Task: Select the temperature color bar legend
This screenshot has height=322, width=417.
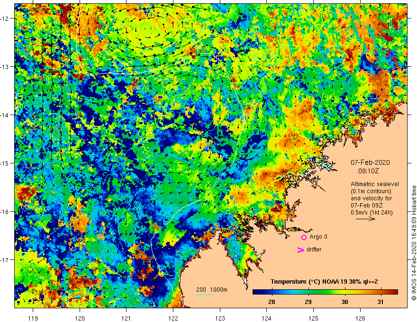Action: coord(325,292)
